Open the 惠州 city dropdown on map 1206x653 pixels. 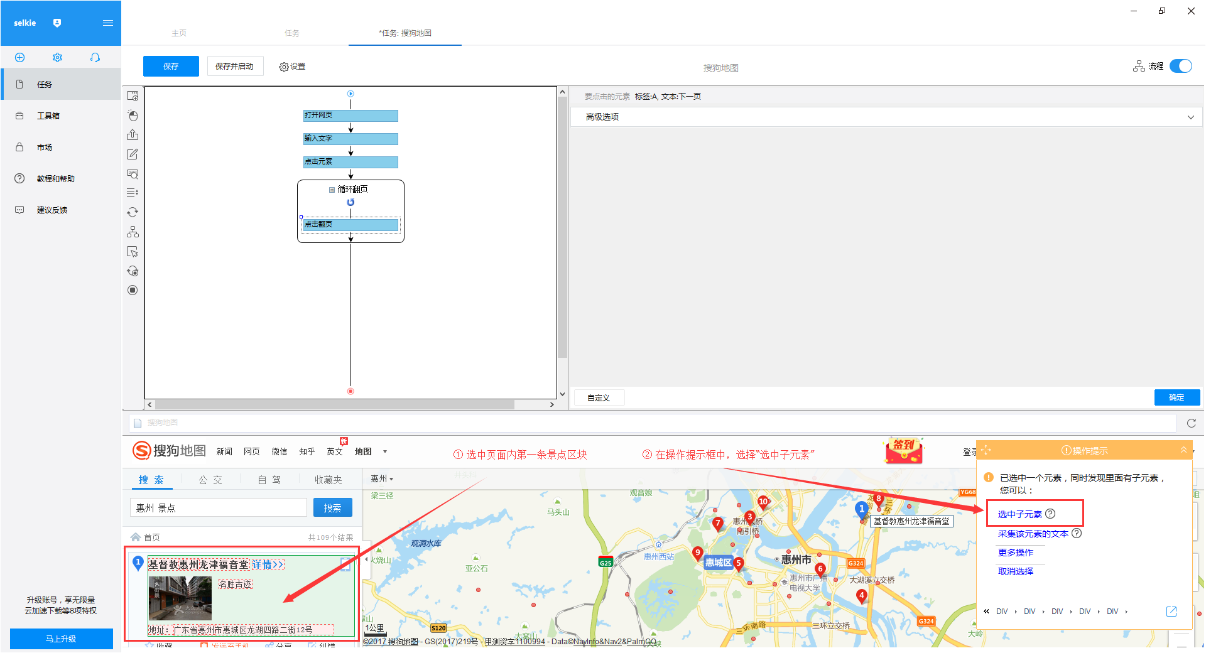coord(382,479)
